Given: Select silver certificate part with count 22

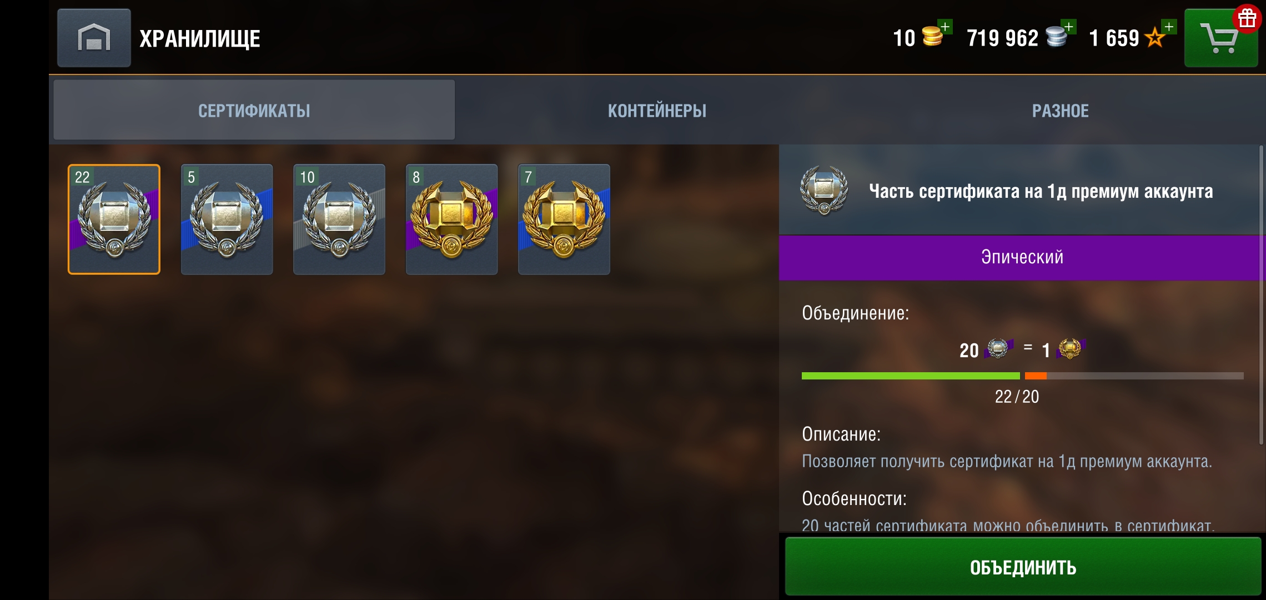Looking at the screenshot, I should 114,219.
